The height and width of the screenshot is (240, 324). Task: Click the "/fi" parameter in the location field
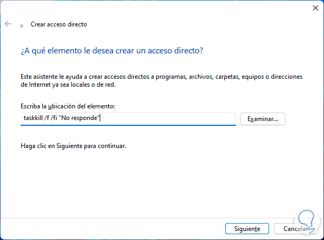point(55,118)
